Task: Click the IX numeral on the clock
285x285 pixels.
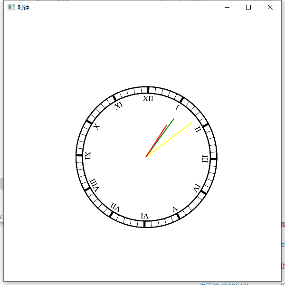Action: coord(87,156)
